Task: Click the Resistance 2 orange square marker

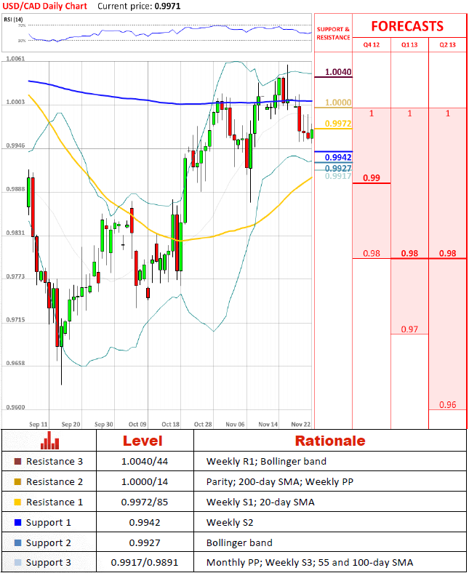Action: click(17, 481)
